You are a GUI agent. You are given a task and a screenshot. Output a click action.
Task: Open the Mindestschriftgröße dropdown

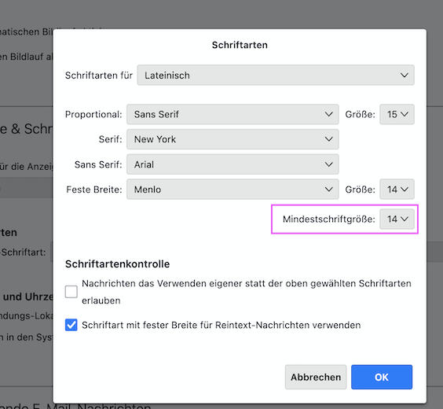tap(397, 219)
